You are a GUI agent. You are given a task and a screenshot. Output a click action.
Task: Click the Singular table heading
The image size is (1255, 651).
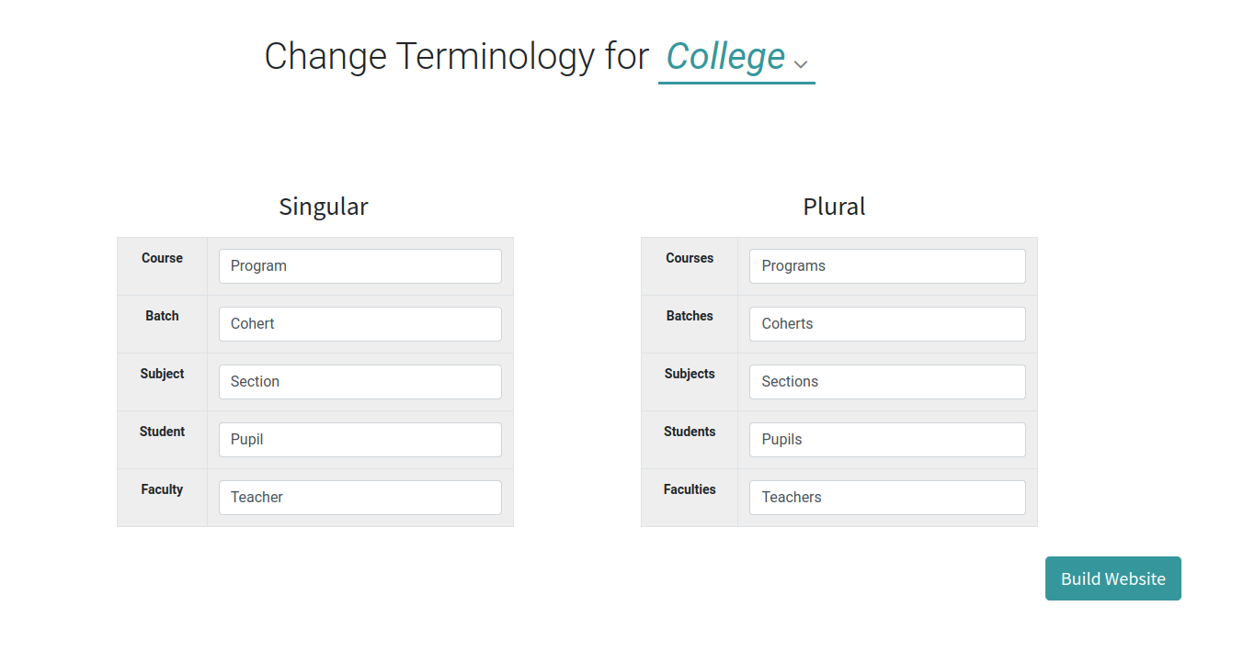pos(324,207)
